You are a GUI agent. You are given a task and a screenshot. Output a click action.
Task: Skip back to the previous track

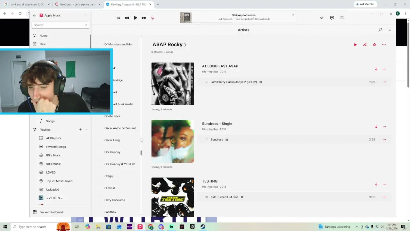point(127,18)
